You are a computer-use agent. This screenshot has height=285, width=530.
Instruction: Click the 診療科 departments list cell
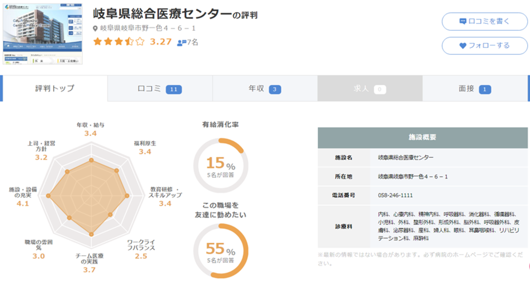449,226
